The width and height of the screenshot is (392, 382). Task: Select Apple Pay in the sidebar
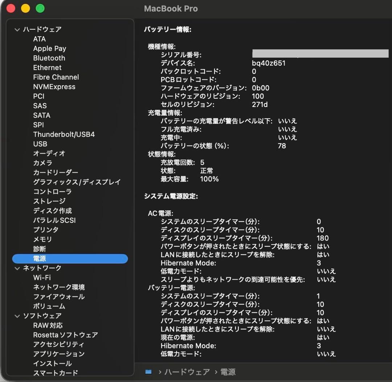click(x=49, y=49)
